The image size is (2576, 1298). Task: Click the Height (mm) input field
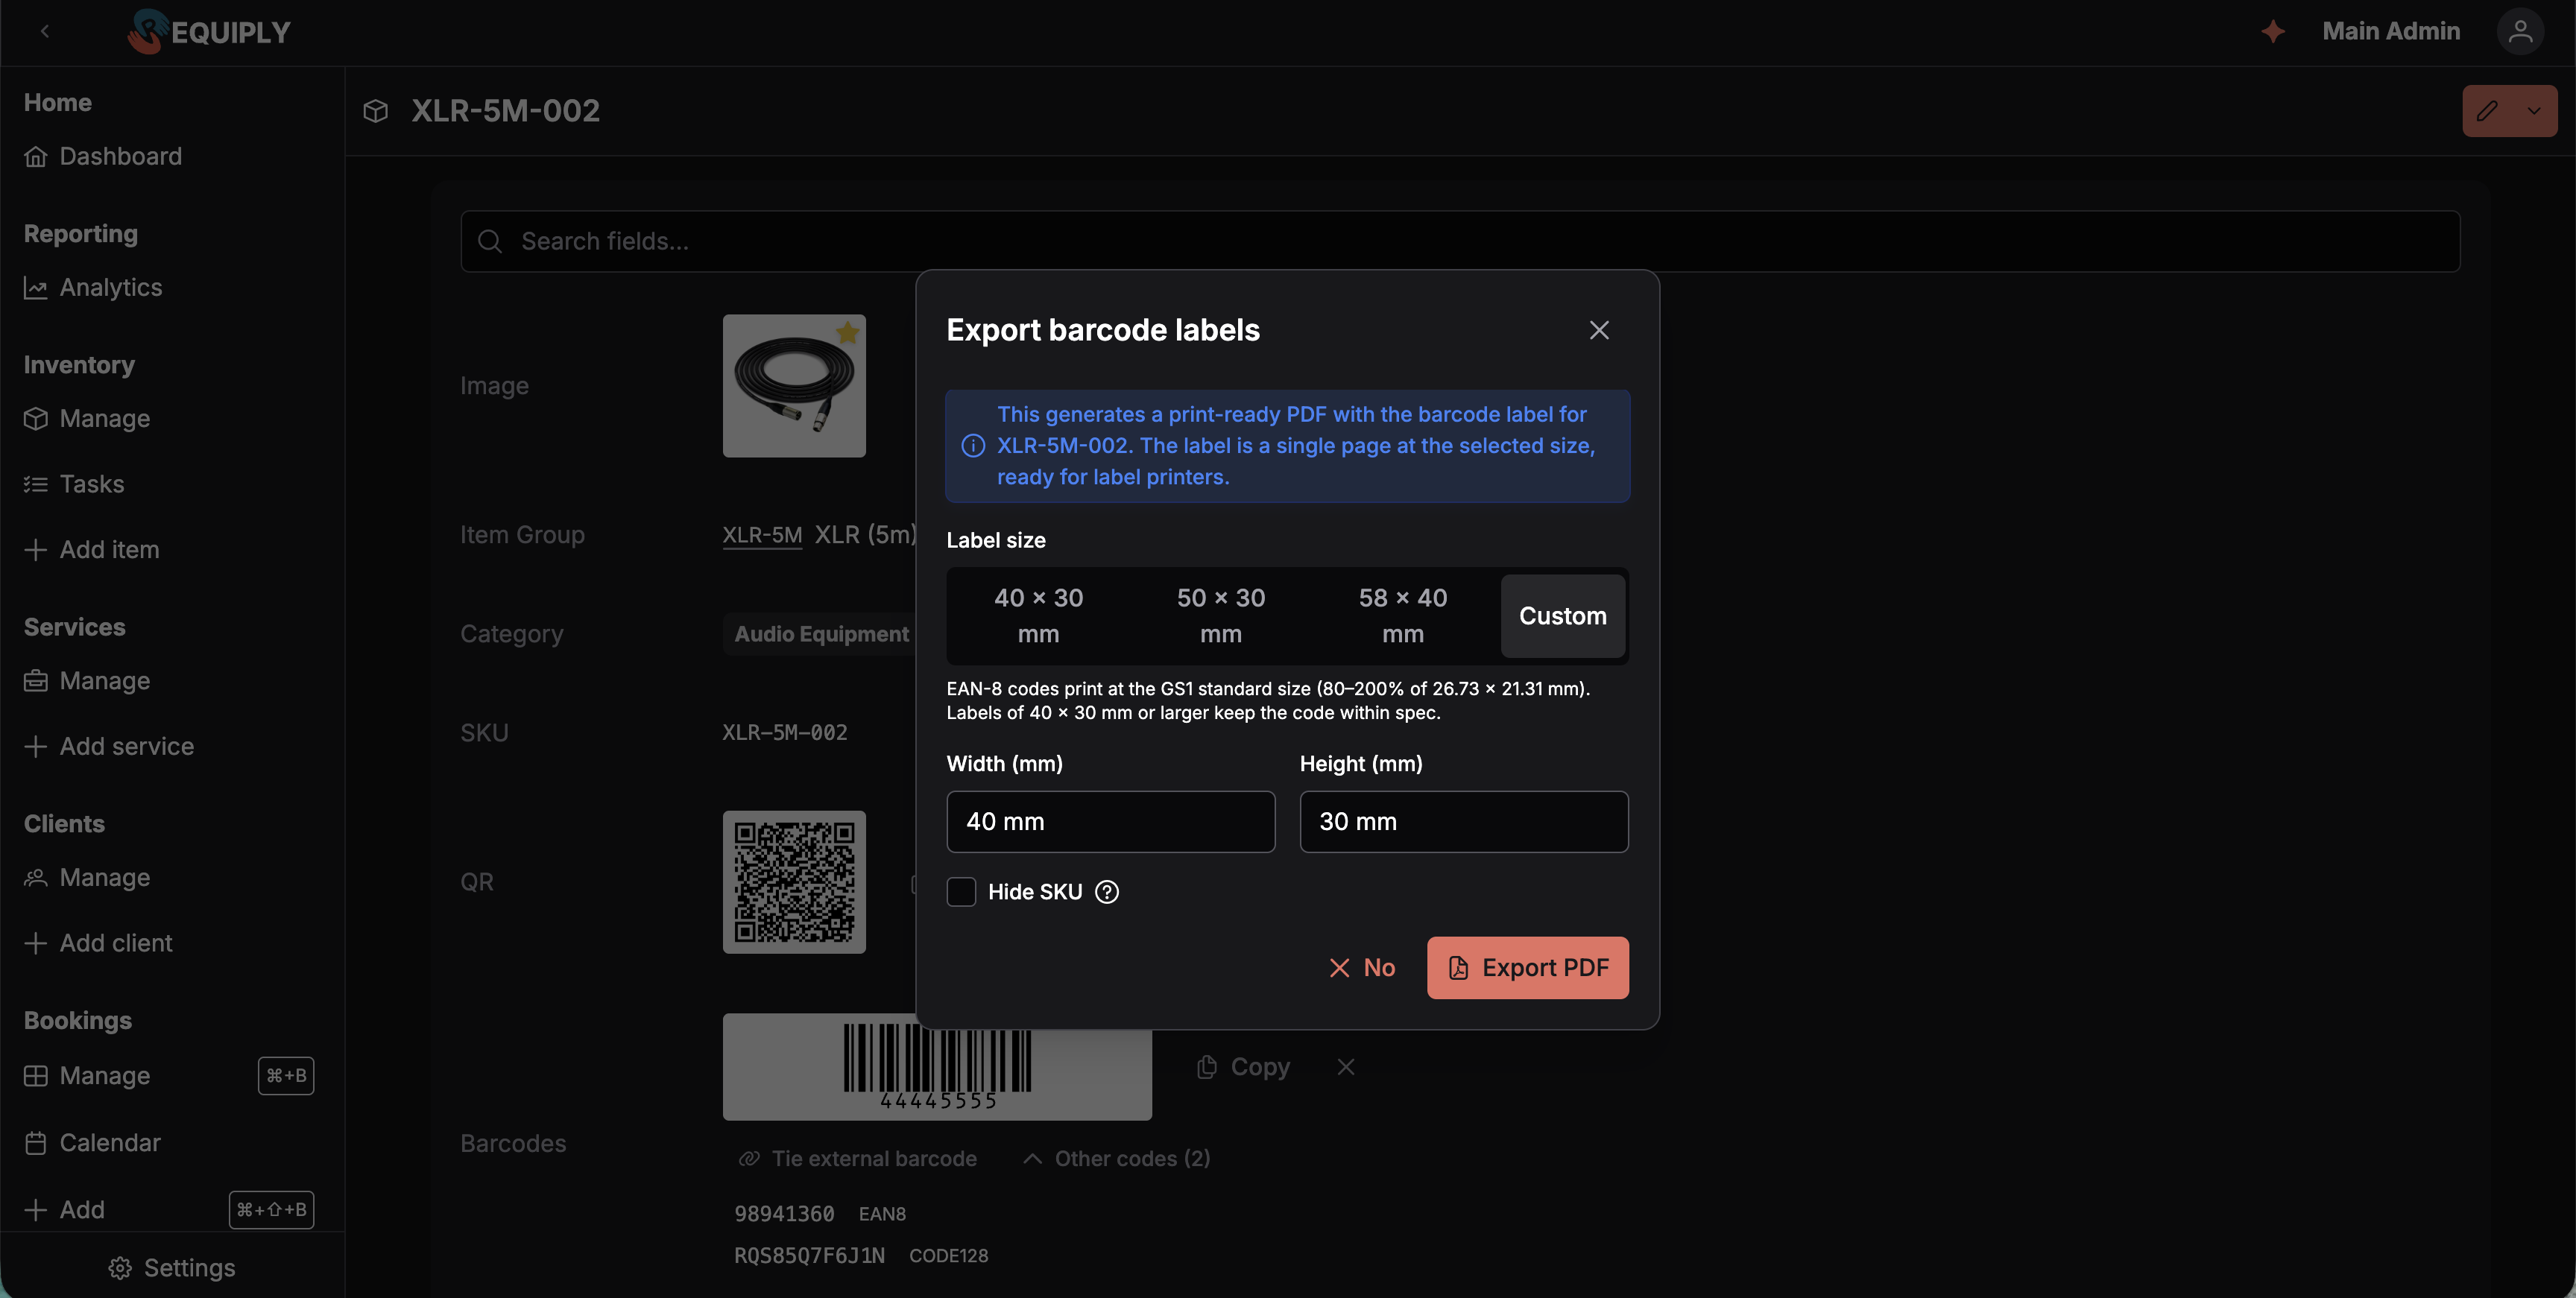(1464, 822)
